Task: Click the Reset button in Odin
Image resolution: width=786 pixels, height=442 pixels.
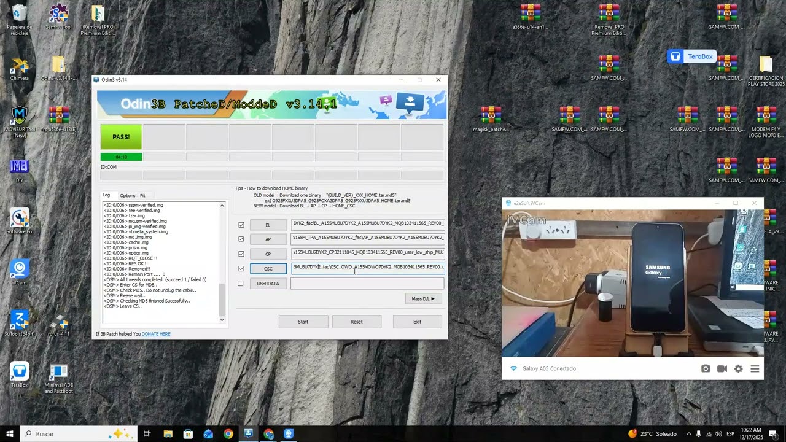Action: click(x=356, y=322)
